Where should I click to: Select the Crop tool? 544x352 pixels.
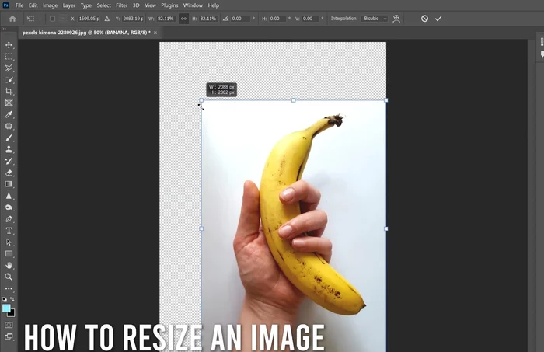(9, 91)
